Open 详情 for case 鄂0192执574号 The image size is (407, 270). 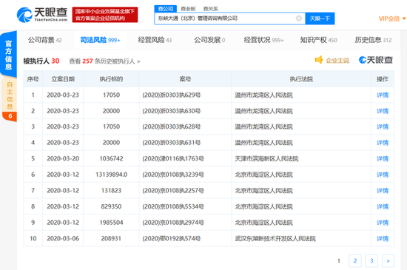pyautogui.click(x=383, y=239)
